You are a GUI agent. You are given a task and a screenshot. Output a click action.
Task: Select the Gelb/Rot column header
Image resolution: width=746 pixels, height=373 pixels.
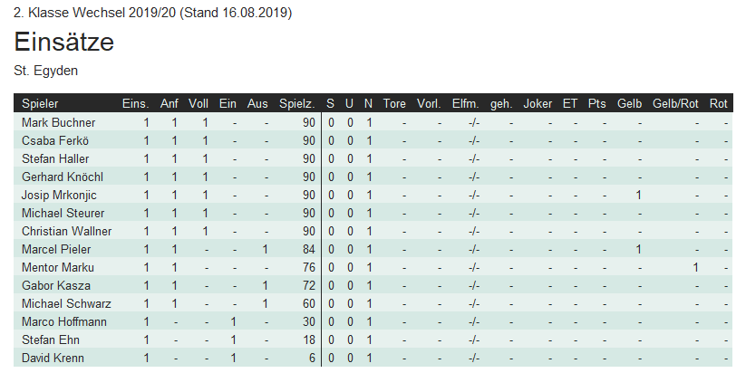[675, 103]
